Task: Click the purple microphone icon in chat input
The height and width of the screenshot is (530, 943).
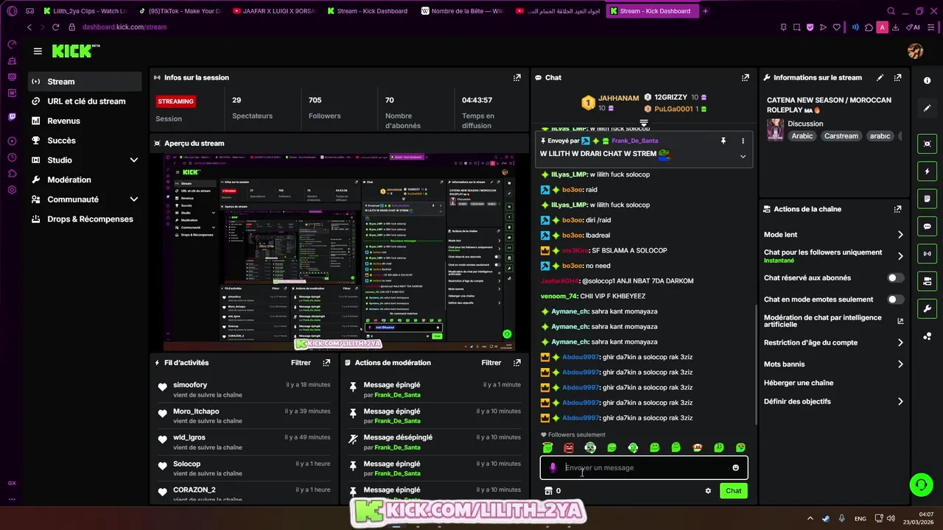Action: (x=553, y=467)
